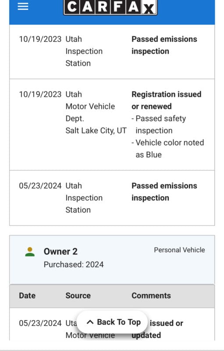The width and height of the screenshot is (224, 351).
Task: Select the Owner 2 heading
Action: pos(60,251)
